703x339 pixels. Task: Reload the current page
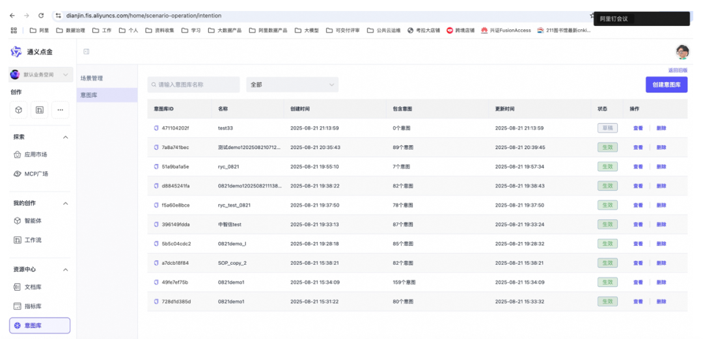click(x=41, y=15)
